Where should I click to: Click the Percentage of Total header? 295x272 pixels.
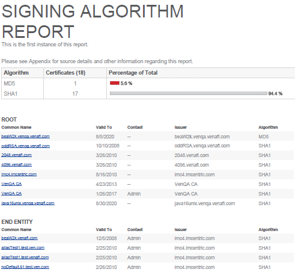click(133, 73)
